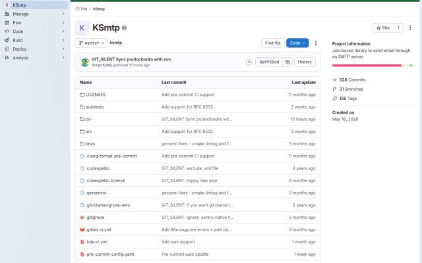Expand the Deploy menu chevron
422x263 pixels.
[x=63, y=49]
